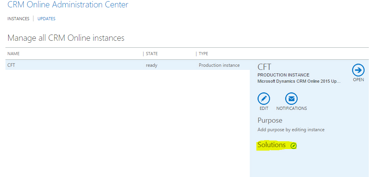This screenshot has height=177, width=377.
Task: Click the NOTIFICATIONS text label
Action: coord(291,109)
